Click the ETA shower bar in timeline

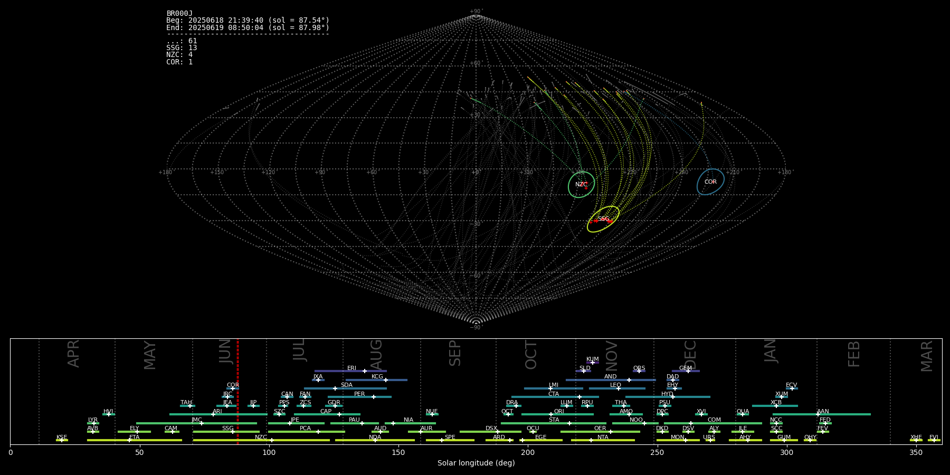(135, 440)
